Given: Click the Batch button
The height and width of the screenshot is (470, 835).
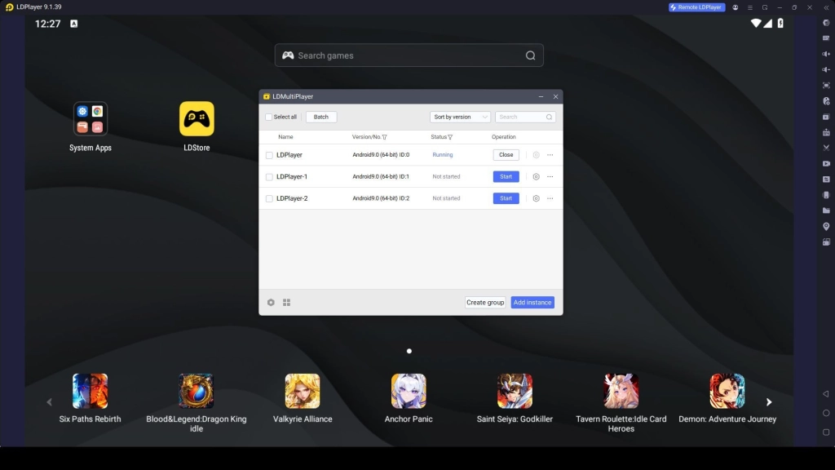Looking at the screenshot, I should coord(321,117).
